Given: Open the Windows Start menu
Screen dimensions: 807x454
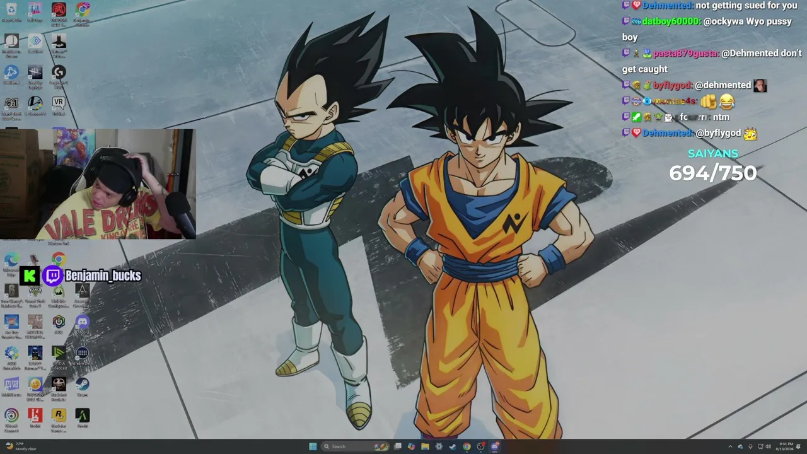Looking at the screenshot, I should click(313, 446).
